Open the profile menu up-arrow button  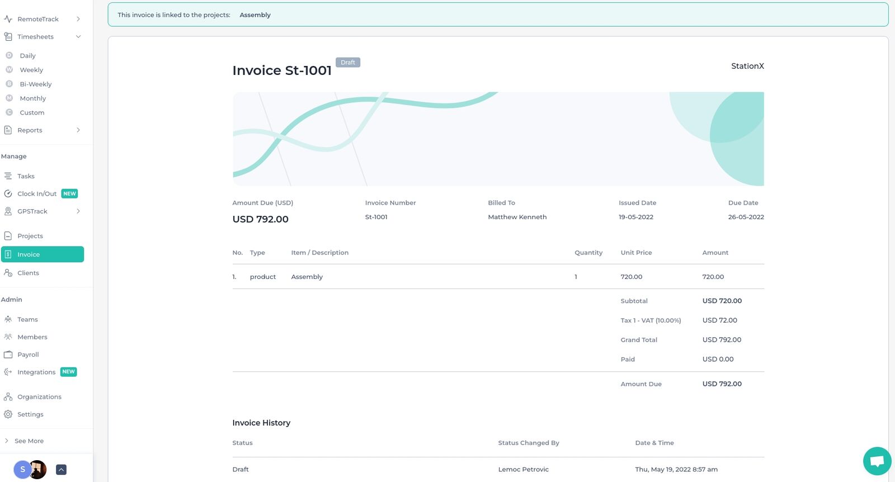pyautogui.click(x=62, y=470)
